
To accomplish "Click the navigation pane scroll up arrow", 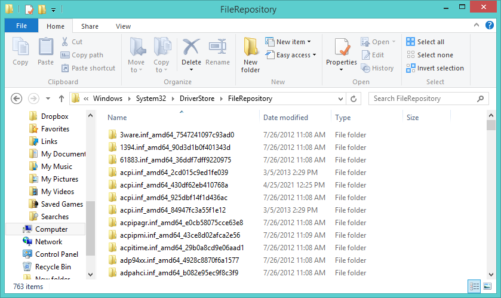I will point(90,116).
